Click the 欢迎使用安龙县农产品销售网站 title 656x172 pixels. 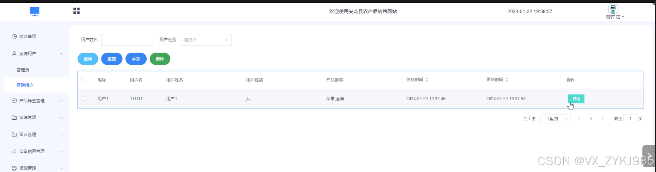pyautogui.click(x=363, y=12)
